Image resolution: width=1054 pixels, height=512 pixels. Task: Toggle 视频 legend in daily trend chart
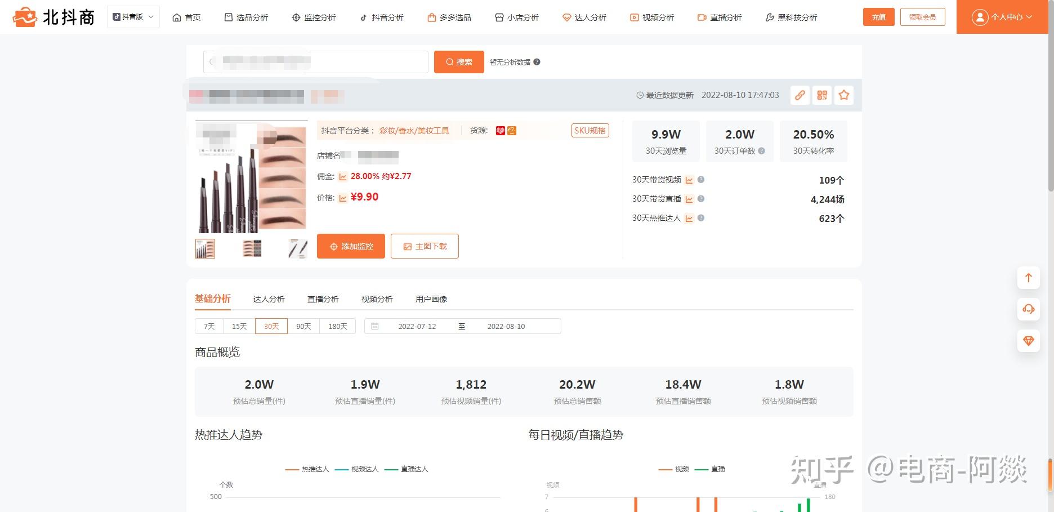(674, 469)
